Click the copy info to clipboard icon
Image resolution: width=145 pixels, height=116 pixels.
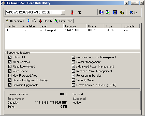pos(101,12)
